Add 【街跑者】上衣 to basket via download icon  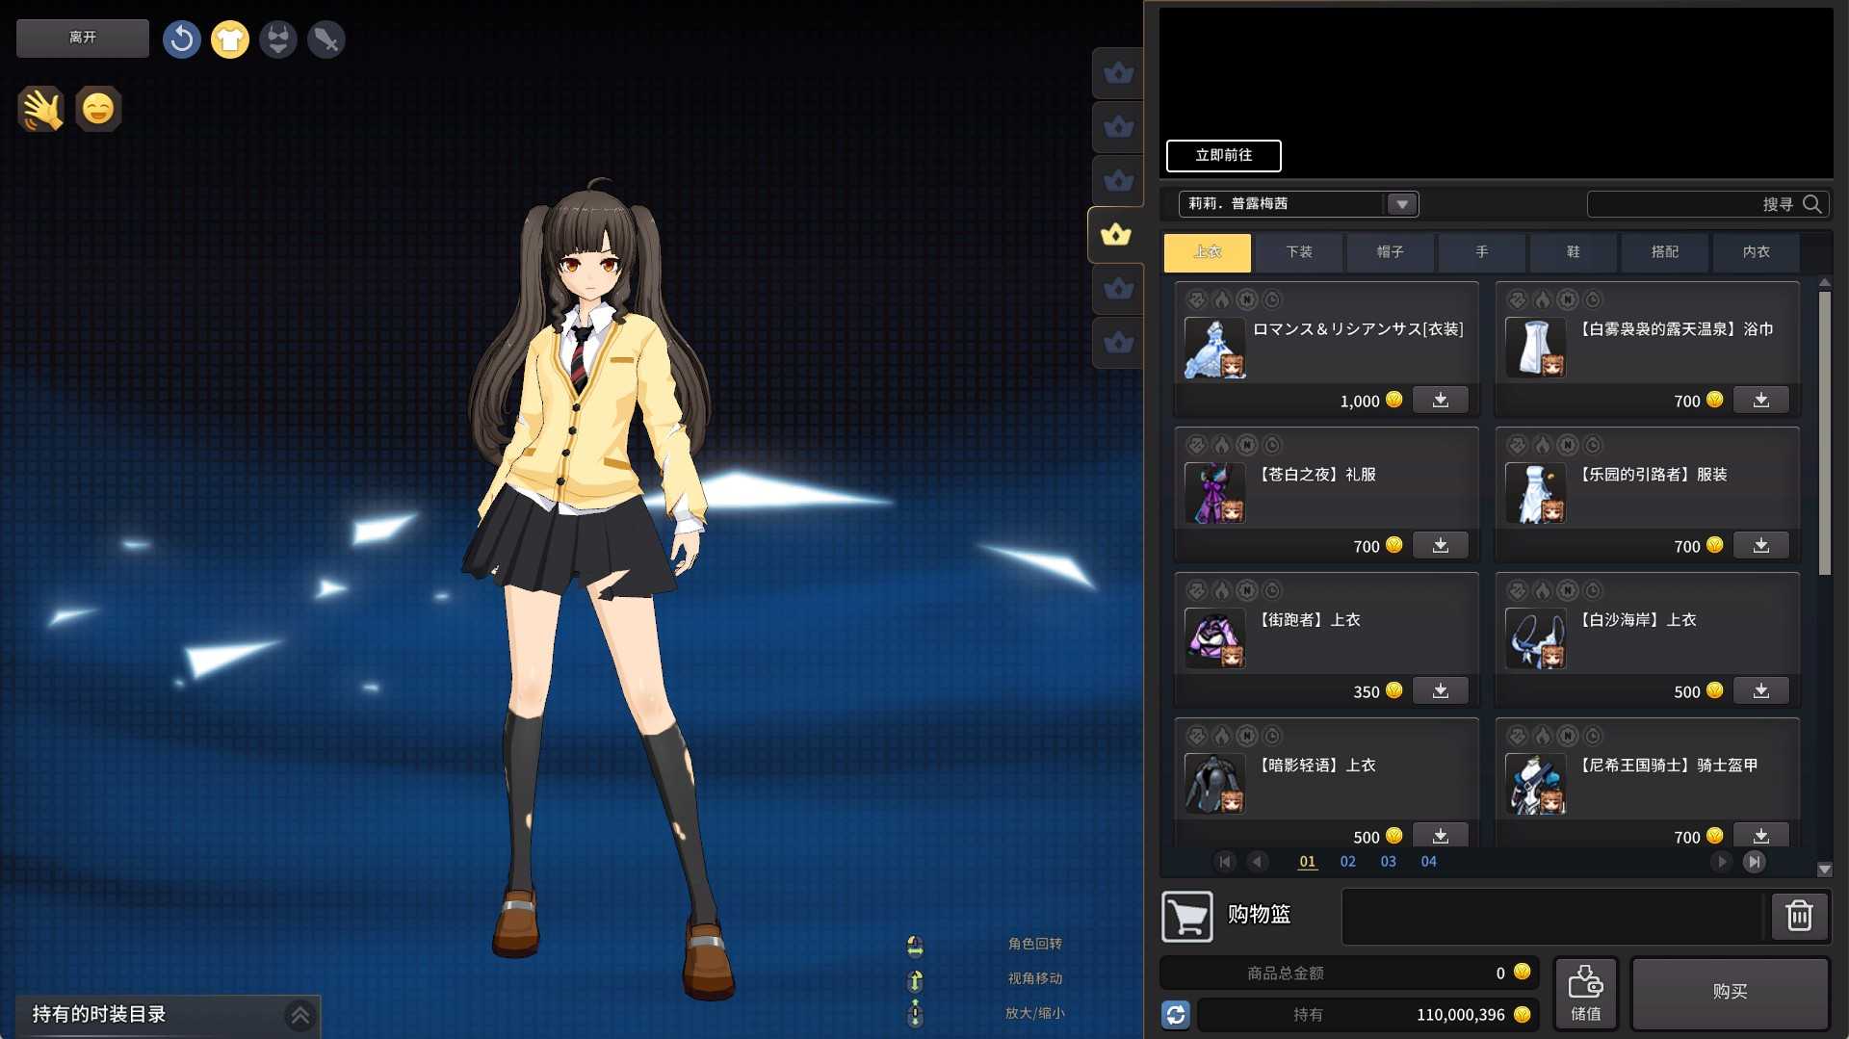click(x=1440, y=690)
